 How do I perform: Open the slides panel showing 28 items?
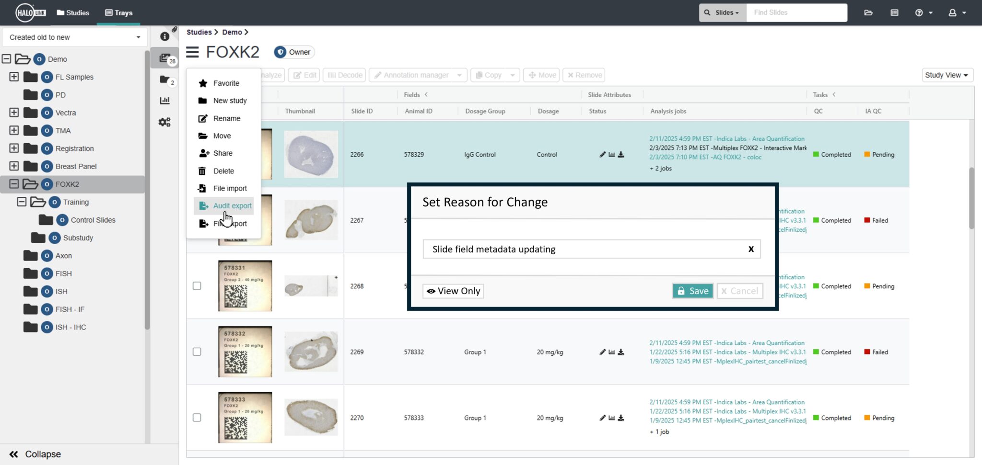165,57
